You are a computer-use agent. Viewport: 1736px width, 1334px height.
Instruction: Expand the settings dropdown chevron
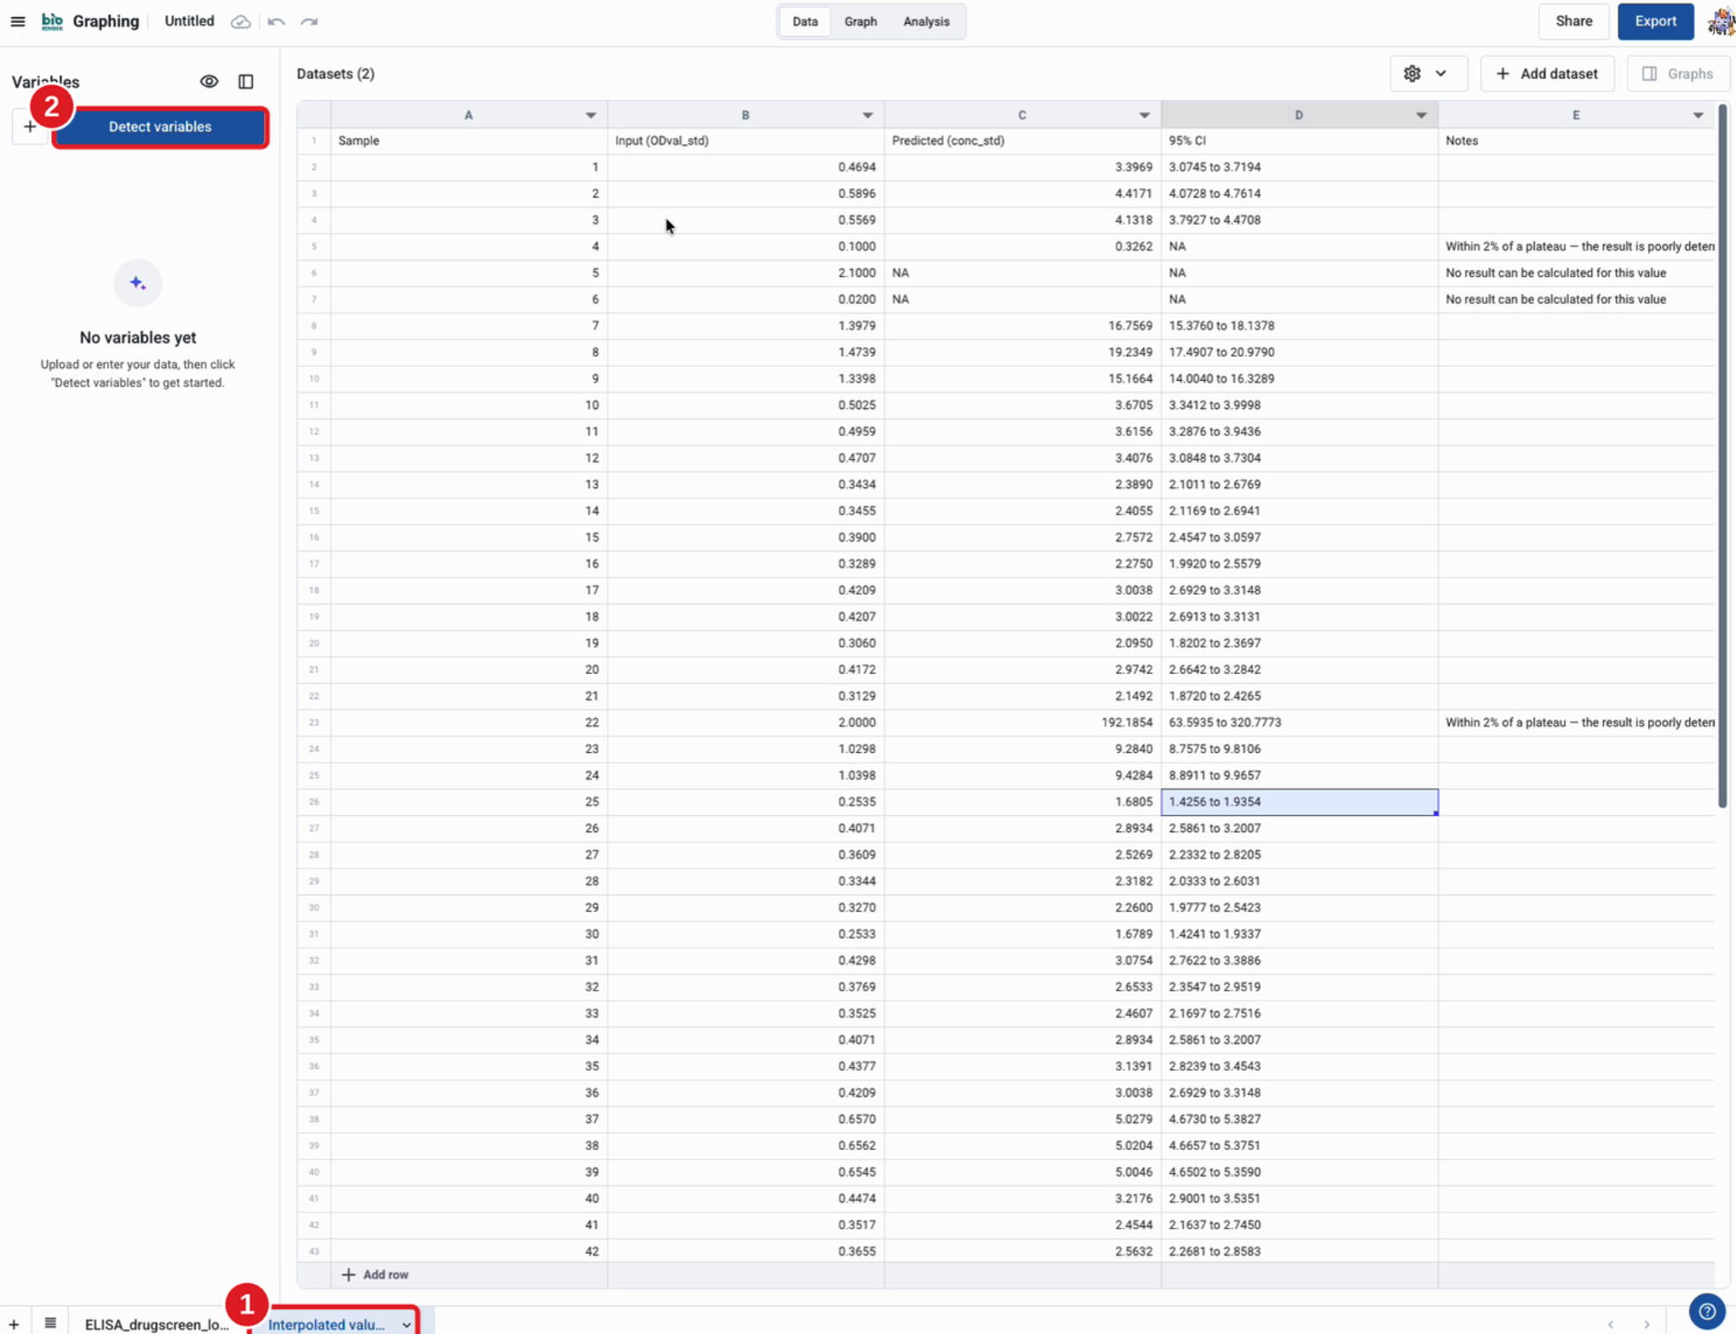(x=1440, y=74)
